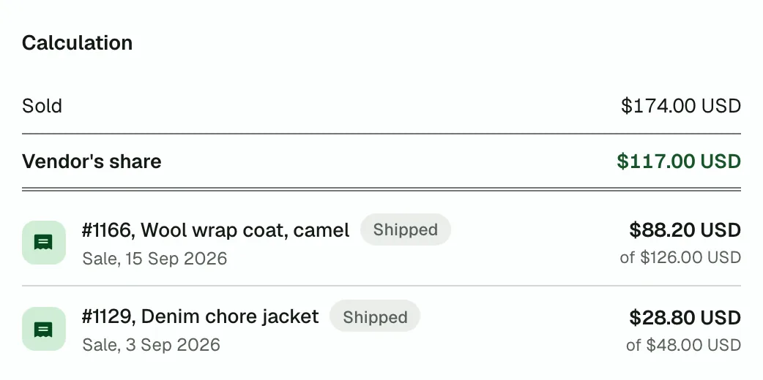Viewport: 763px width, 380px height.
Task: Click the green $117.00 USD vendor share amount
Action: [679, 161]
